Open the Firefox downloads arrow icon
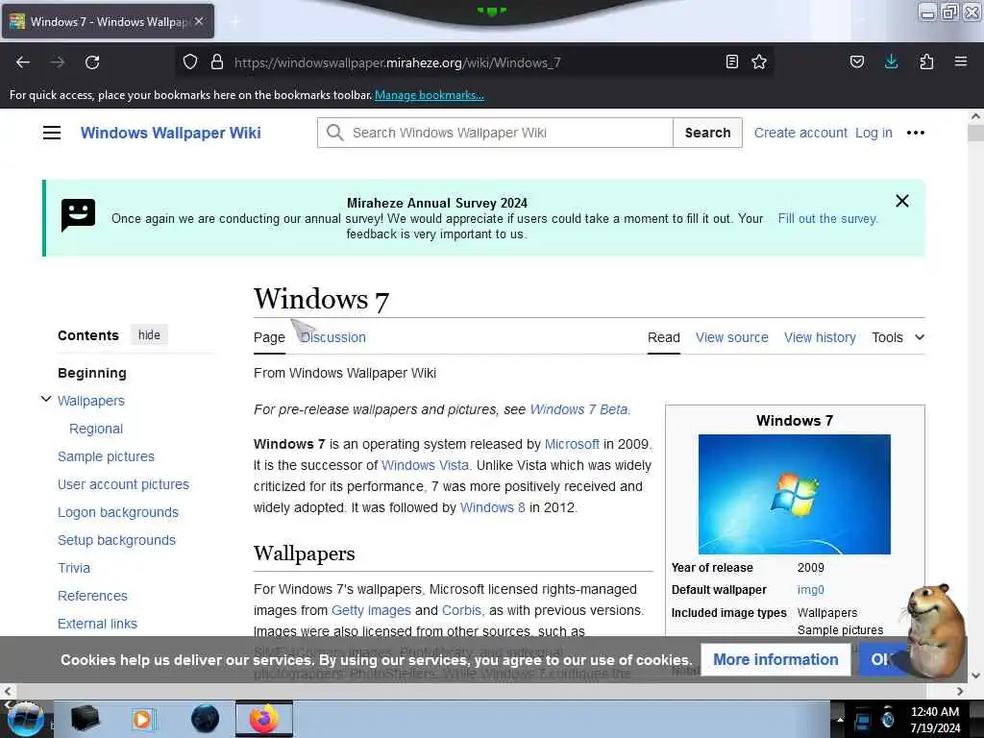The image size is (984, 738). coord(891,61)
